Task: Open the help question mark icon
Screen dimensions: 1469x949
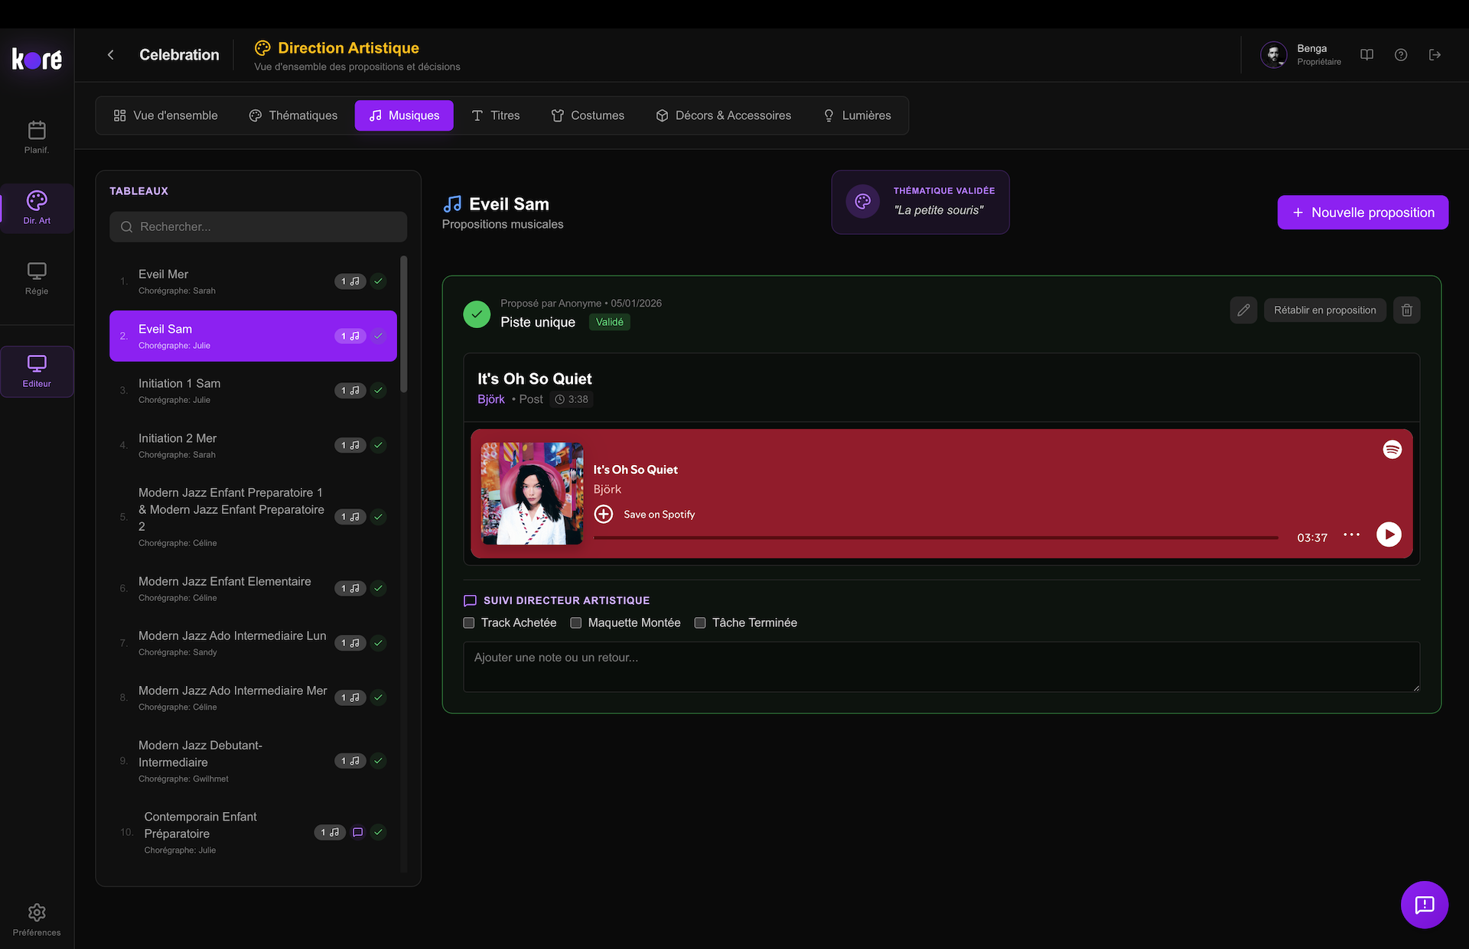Action: [1400, 55]
